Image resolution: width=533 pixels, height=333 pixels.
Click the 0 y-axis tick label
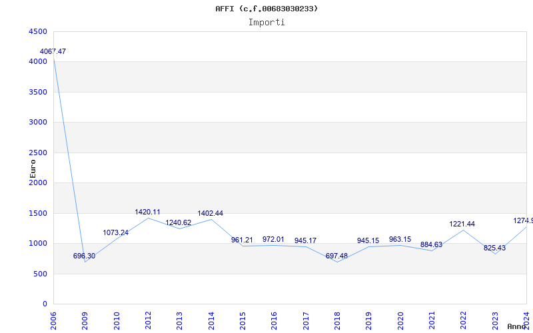pyautogui.click(x=45, y=304)
